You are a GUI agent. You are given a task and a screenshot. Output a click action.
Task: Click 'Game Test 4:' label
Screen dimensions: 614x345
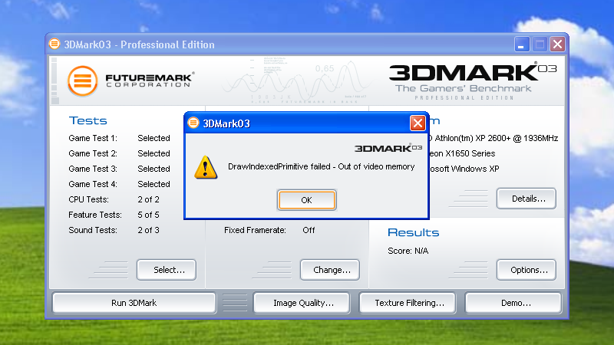93,184
